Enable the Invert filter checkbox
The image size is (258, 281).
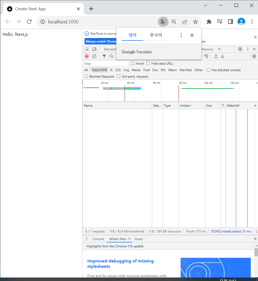pos(133,63)
